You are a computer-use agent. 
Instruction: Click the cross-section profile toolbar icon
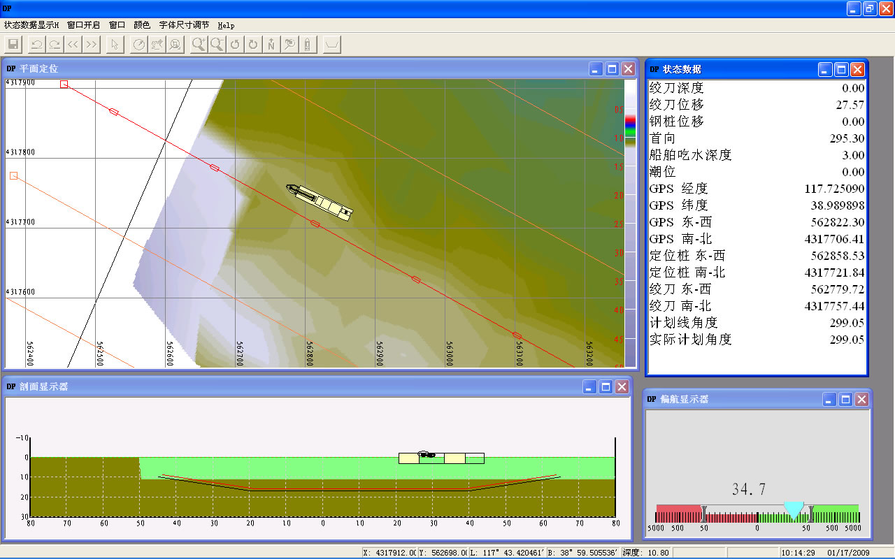332,45
